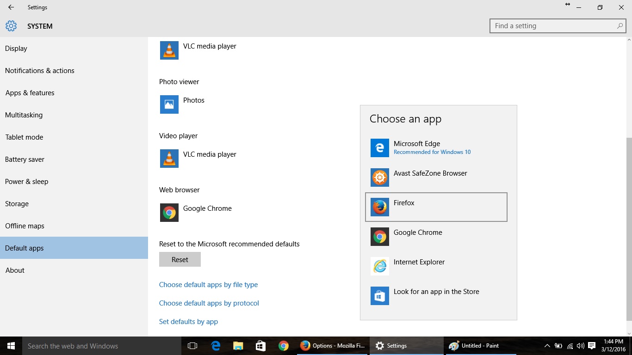Open File Explorer from the taskbar
This screenshot has height=355, width=632.
pyautogui.click(x=238, y=346)
